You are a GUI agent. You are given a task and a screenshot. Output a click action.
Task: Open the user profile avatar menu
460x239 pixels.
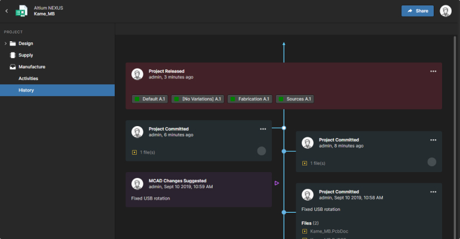(445, 11)
